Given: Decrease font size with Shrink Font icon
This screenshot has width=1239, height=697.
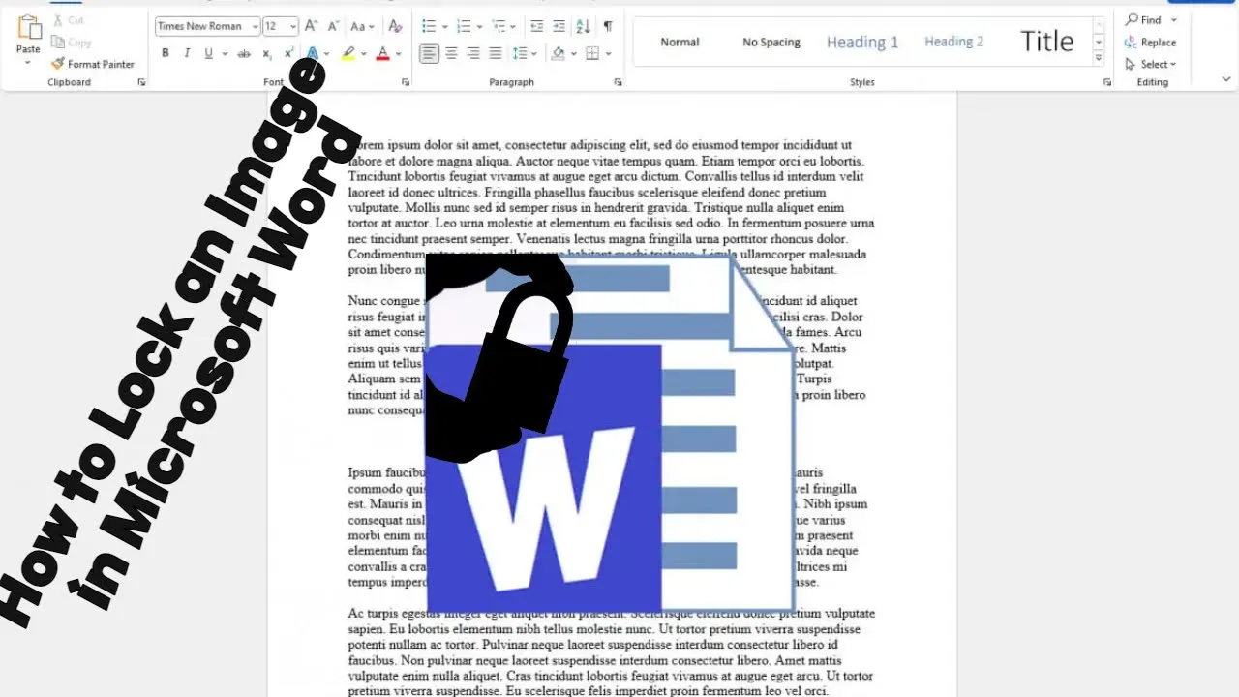Looking at the screenshot, I should [333, 26].
